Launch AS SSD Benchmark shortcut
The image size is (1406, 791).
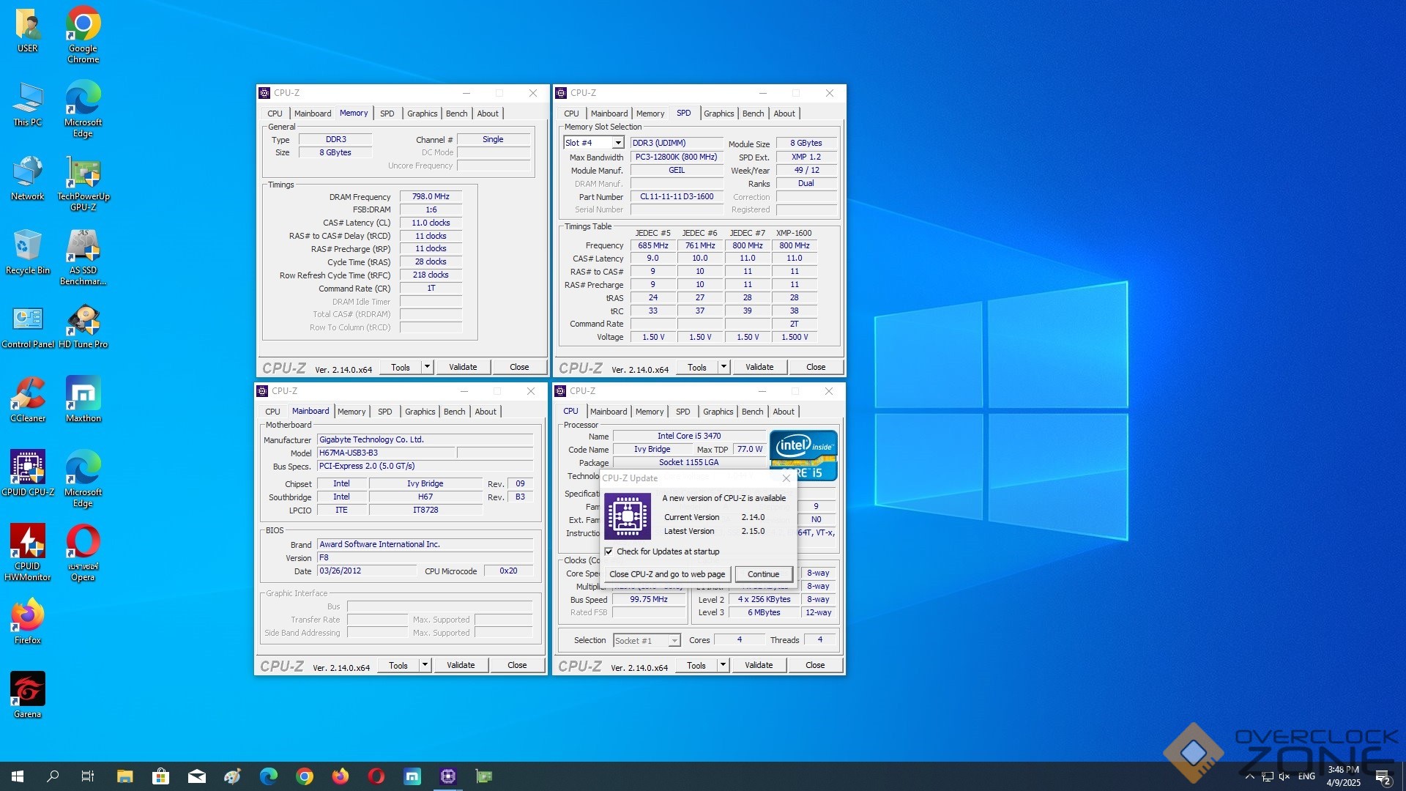83,257
